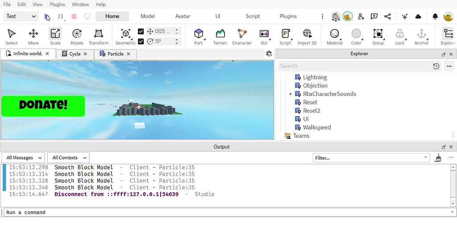Toggle the rotation snapping checkbox
Viewport: 457px width, 230px height.
[141, 41]
